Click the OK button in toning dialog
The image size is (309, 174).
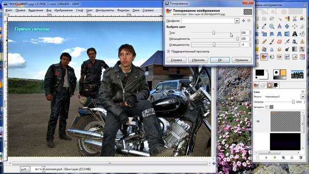pyautogui.click(x=220, y=60)
